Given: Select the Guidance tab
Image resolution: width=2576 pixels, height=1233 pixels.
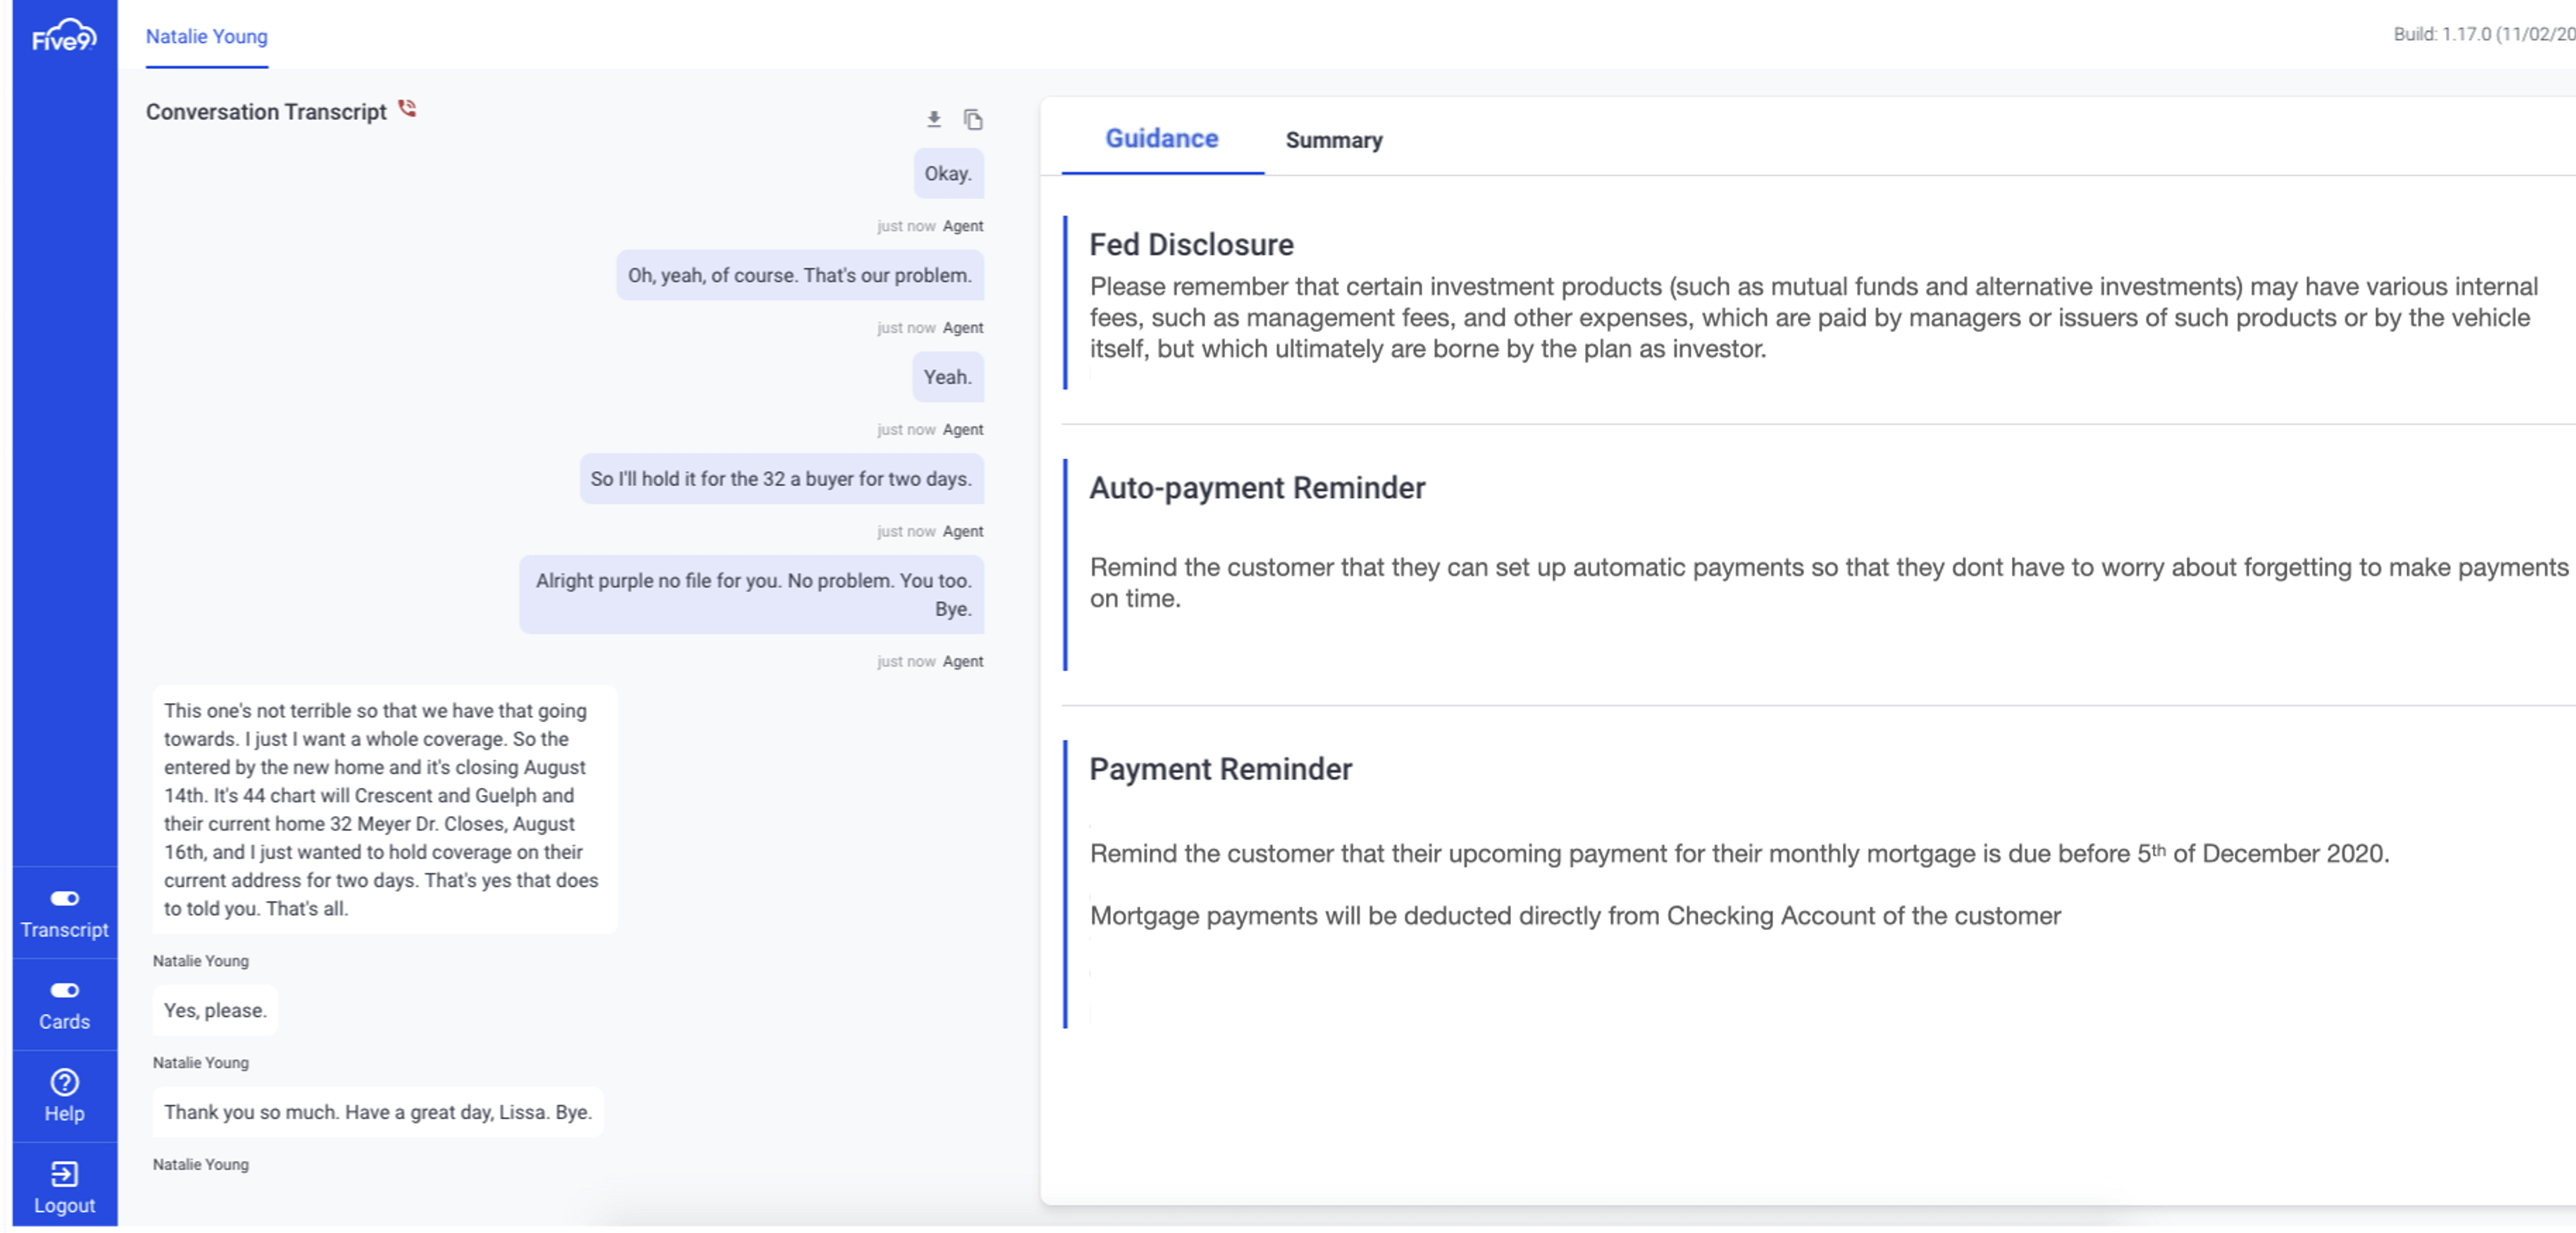Looking at the screenshot, I should 1161,139.
